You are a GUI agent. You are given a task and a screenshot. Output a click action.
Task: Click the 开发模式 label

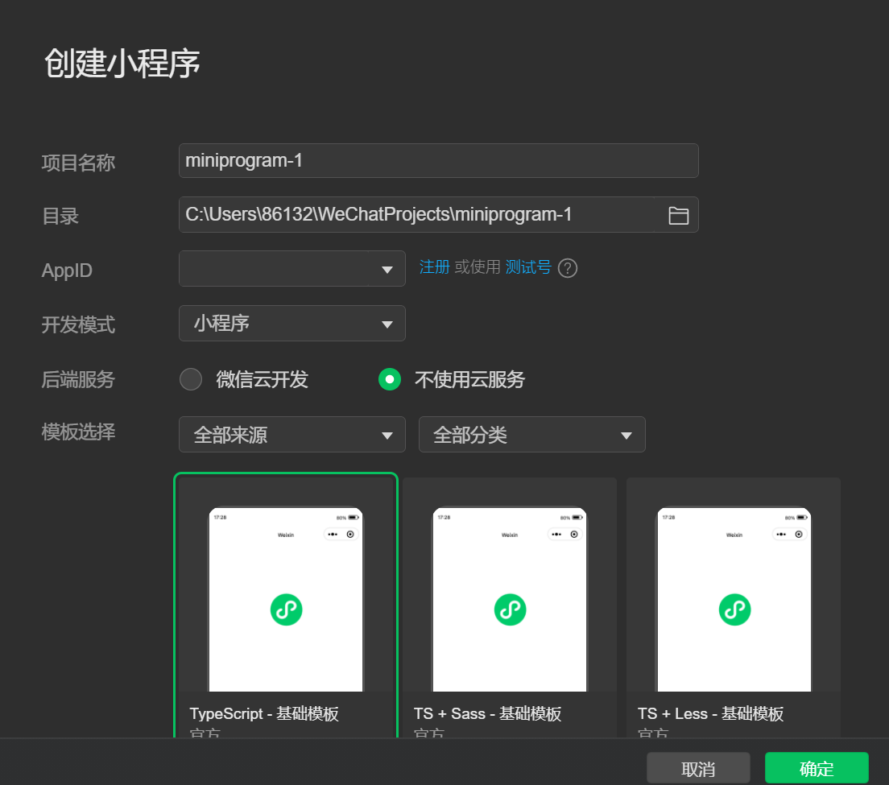78,324
